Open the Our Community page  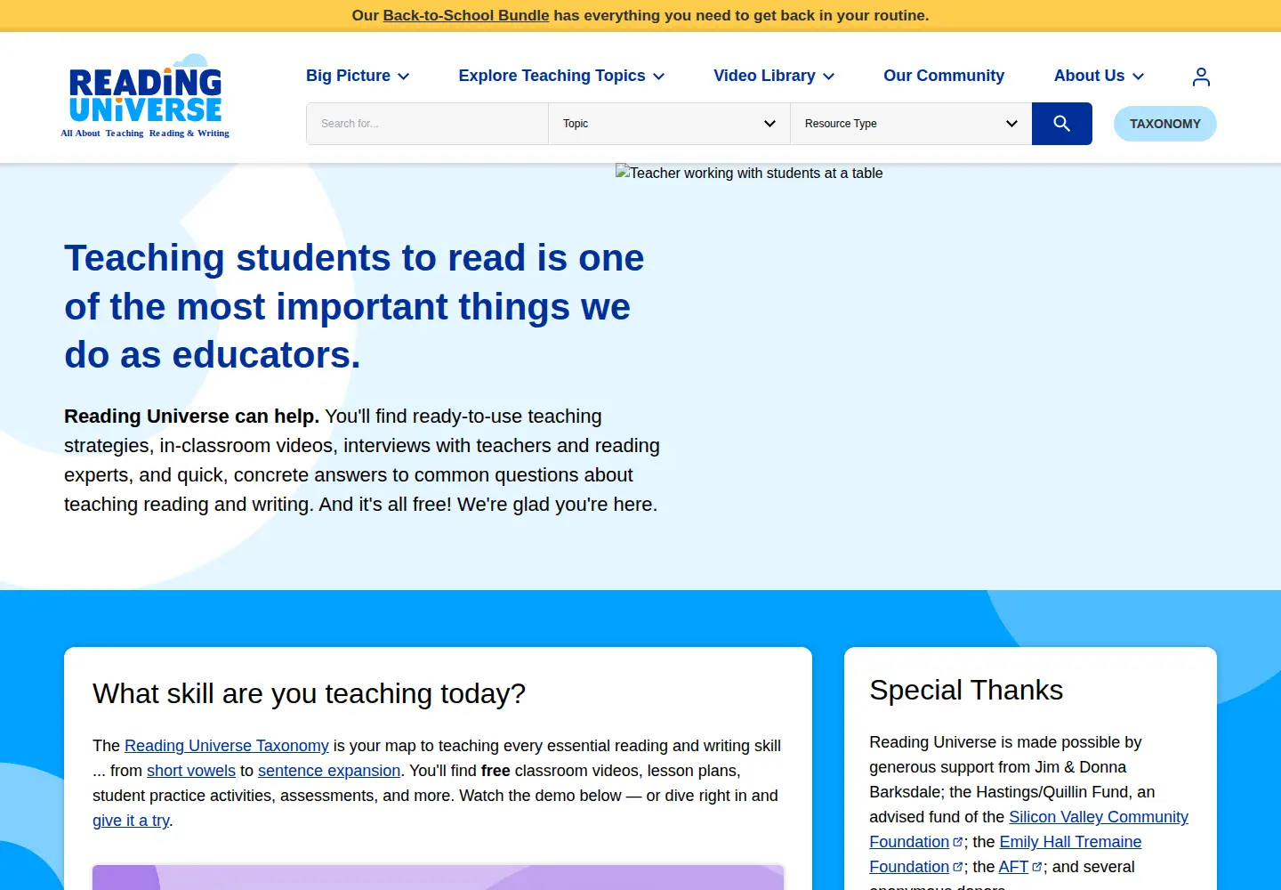click(944, 76)
